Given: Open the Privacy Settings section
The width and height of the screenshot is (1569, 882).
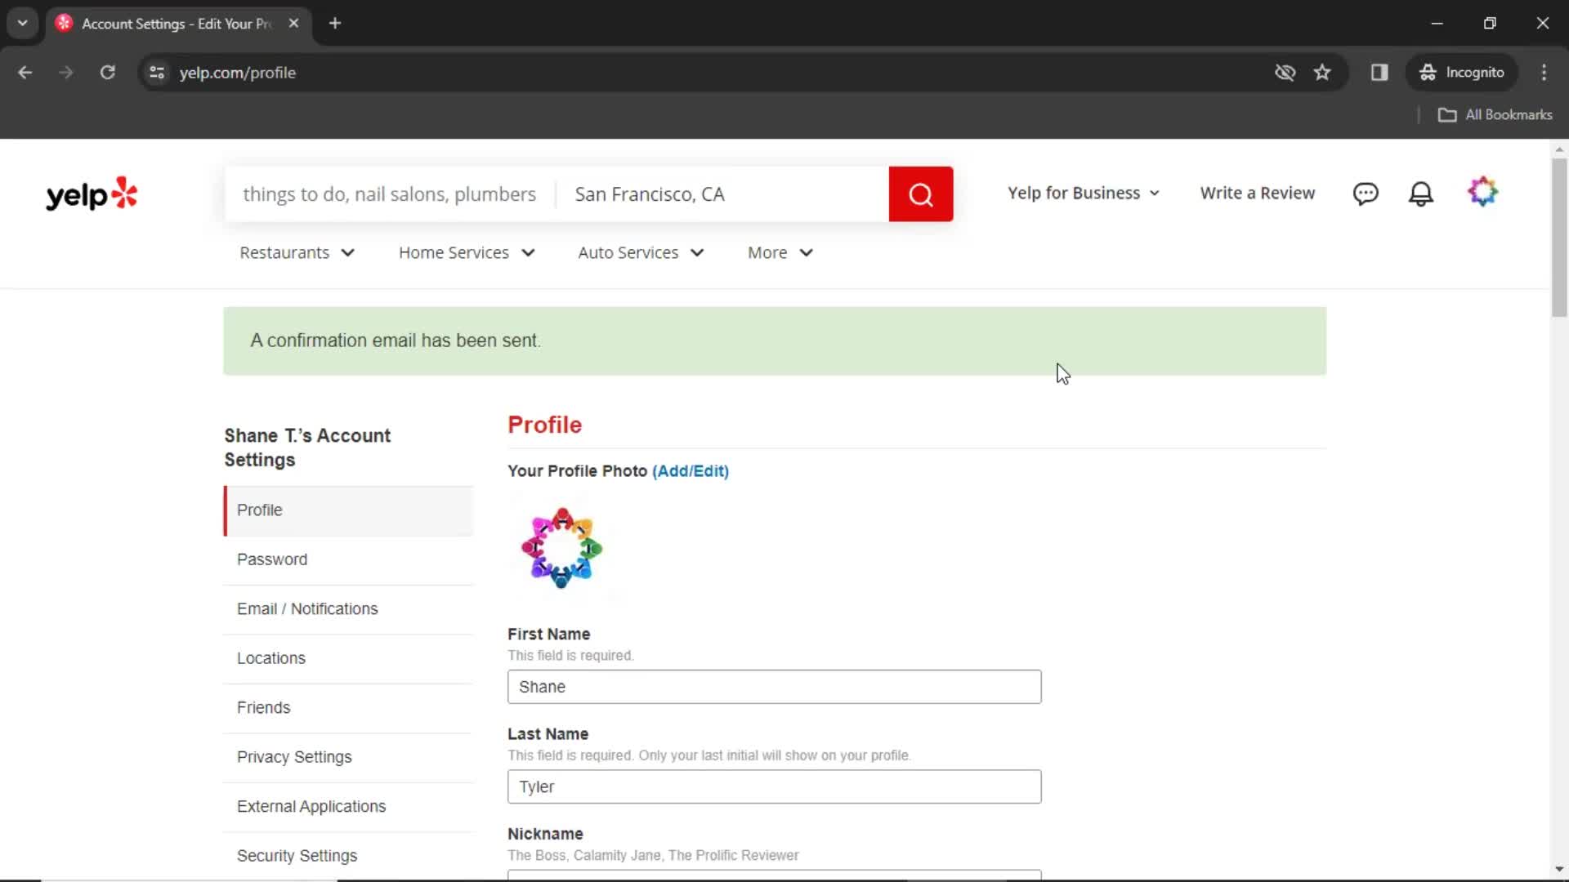Looking at the screenshot, I should coord(294,756).
